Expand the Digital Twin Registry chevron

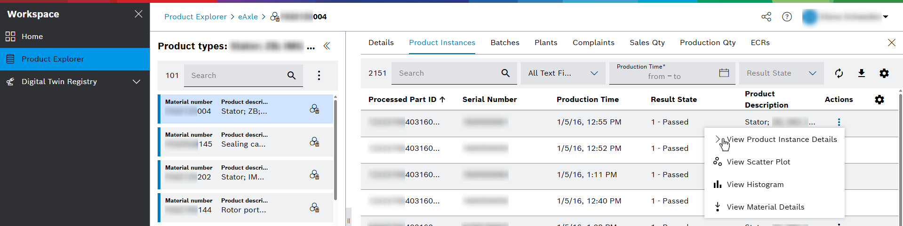pos(136,82)
